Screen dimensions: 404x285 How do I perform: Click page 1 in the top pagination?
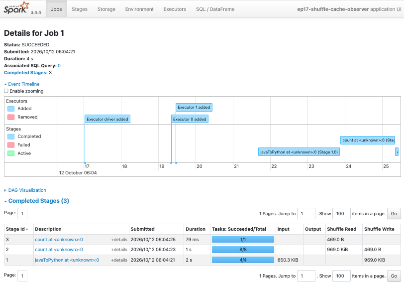click(22, 214)
